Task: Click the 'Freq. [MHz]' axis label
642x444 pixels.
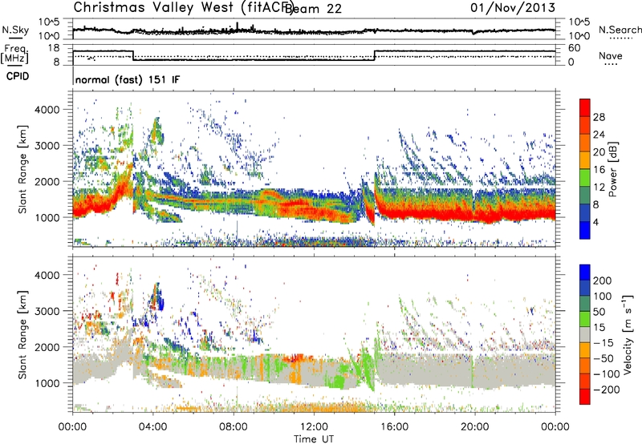Action: (14, 54)
